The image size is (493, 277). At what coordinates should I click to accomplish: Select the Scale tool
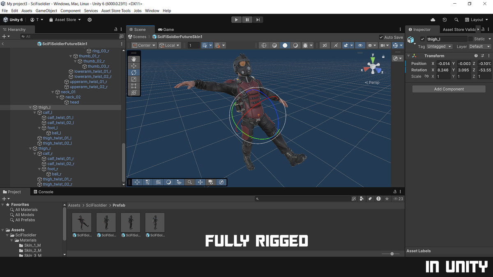134,79
